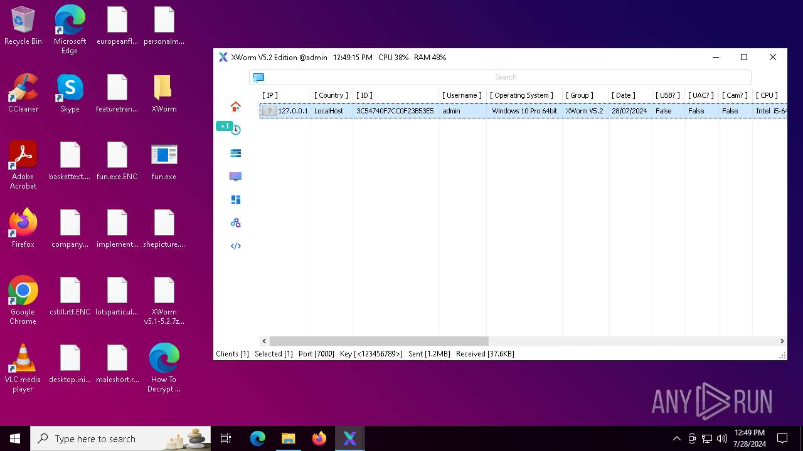Sort by [ Operating System ] column header
Image resolution: width=803 pixels, height=451 pixels.
(522, 95)
